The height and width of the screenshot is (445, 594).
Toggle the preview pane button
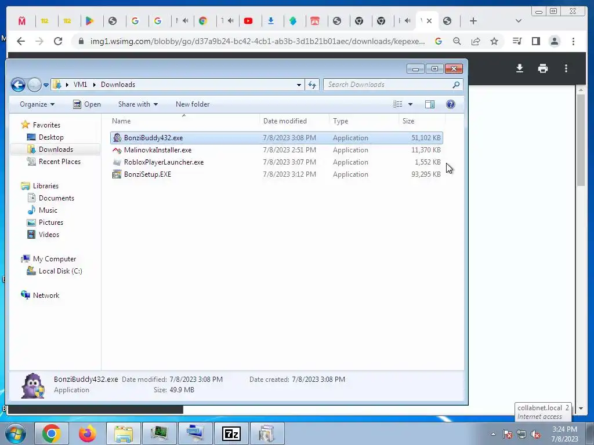click(x=430, y=104)
